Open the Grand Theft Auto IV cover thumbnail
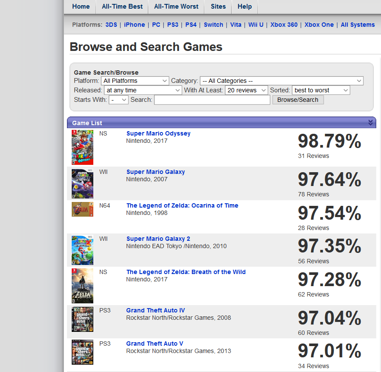381x372 pixels. click(x=83, y=319)
